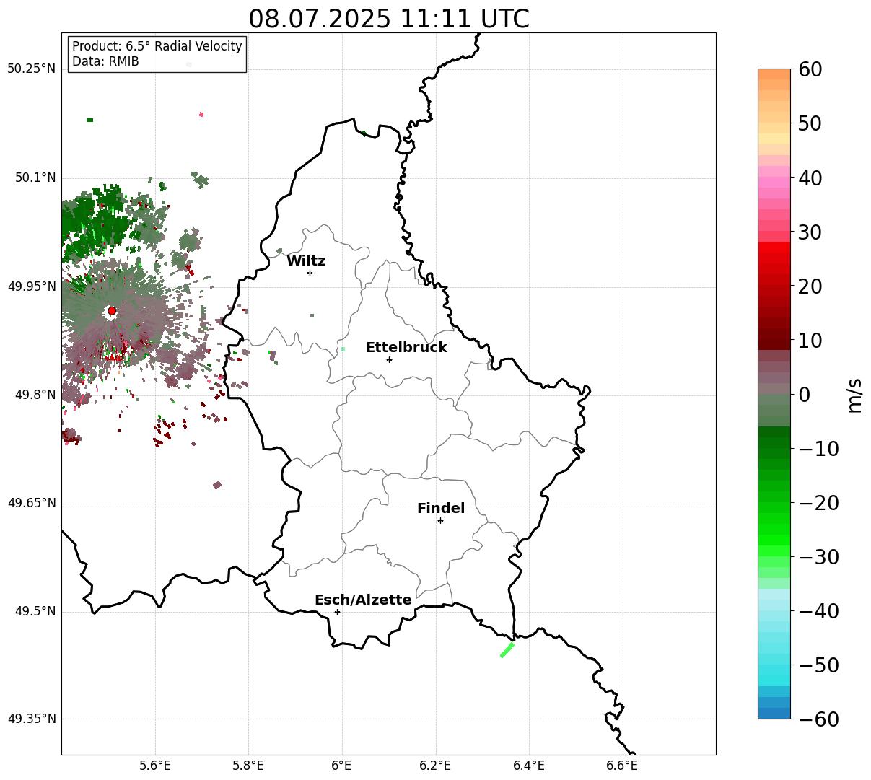
Task: Click the colorbar −60 tick label
Action: click(x=818, y=719)
